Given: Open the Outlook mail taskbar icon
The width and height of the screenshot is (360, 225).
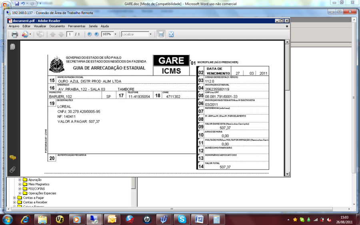Looking at the screenshot, I should coord(112,219).
